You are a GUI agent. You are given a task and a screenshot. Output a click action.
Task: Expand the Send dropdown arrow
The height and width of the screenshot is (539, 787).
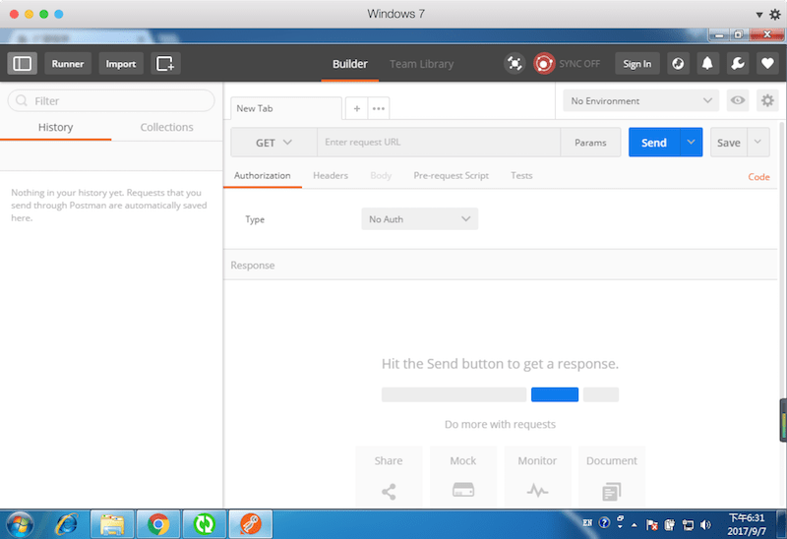point(692,142)
